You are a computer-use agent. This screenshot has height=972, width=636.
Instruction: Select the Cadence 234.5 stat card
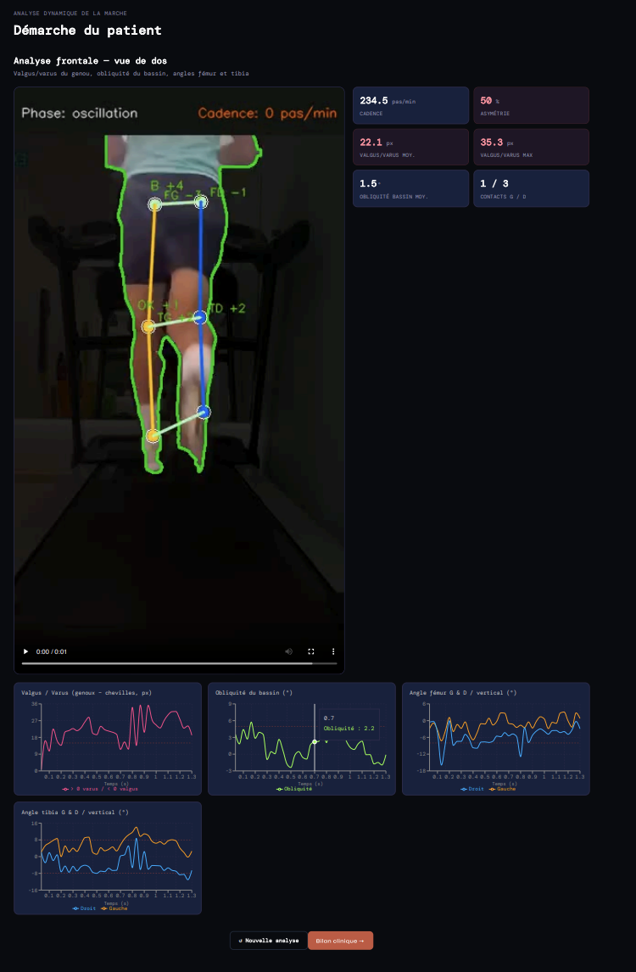(411, 105)
